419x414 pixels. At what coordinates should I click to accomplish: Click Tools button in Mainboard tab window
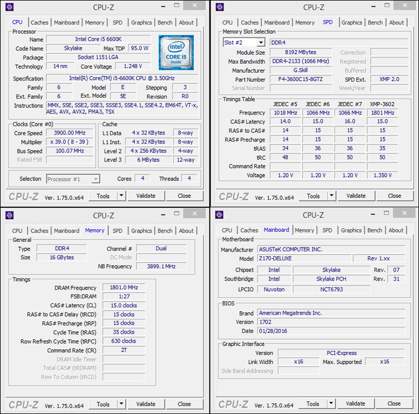tap(313, 403)
